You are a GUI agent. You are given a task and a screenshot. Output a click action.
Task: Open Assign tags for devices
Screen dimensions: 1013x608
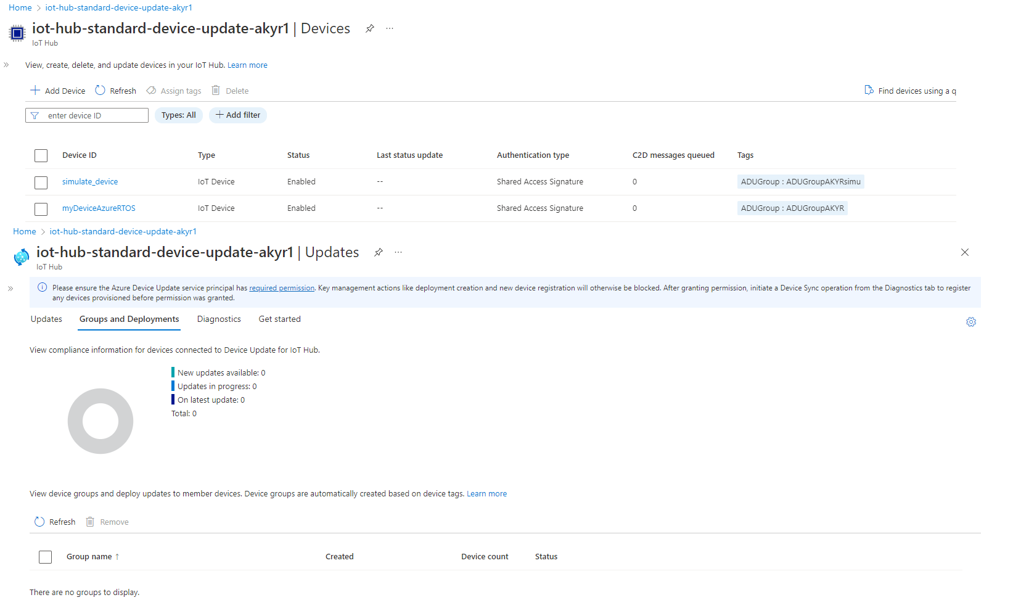coord(173,90)
